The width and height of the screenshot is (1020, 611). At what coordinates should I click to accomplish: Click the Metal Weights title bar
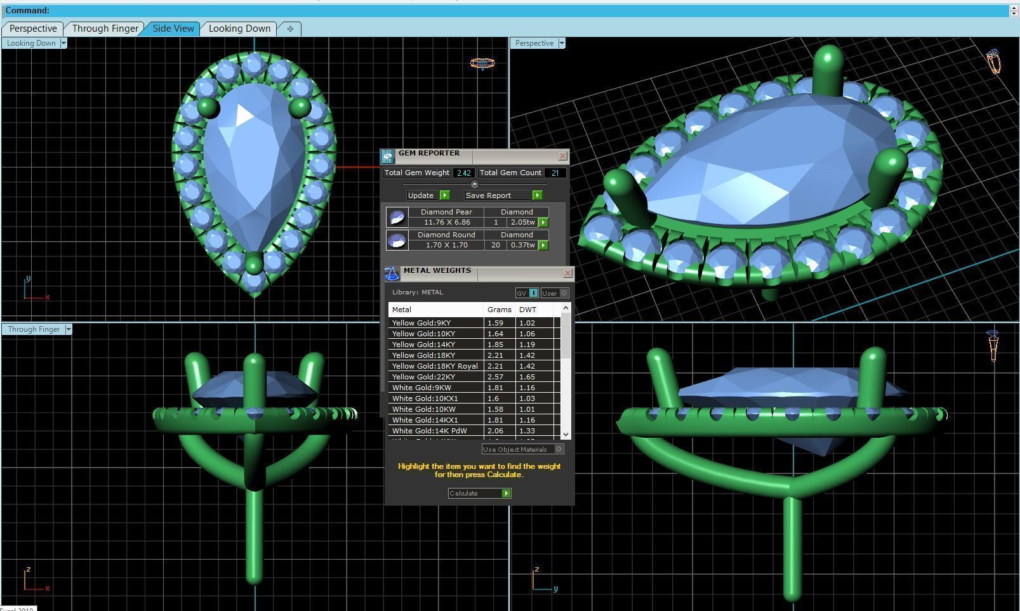click(x=481, y=273)
